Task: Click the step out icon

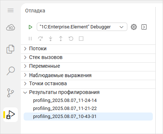Action: 61,39
